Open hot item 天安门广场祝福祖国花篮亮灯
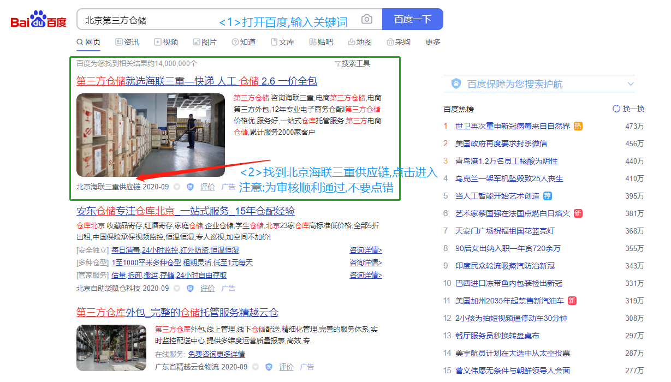Screen dimensions: 671x382 [505, 231]
